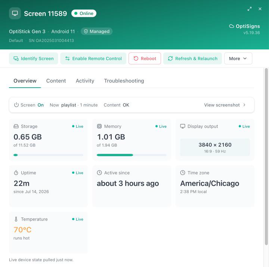
Task: Click the Live indicator on Temperature card
Action: tap(78, 219)
